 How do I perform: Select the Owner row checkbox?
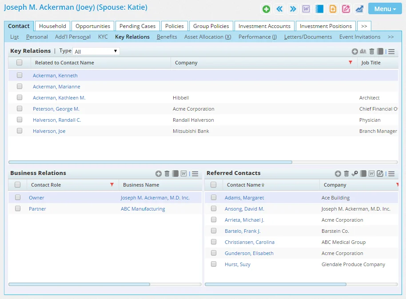(18, 198)
